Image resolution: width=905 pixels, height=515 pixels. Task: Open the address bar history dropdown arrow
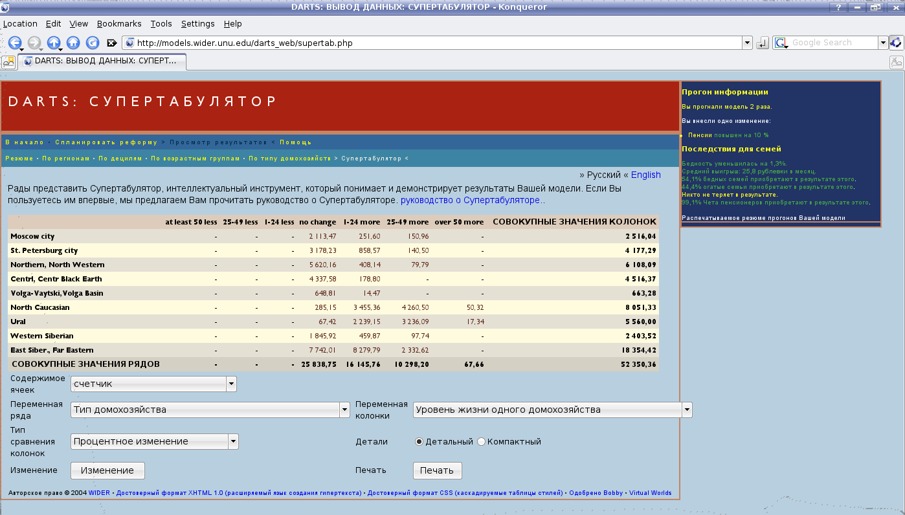pyautogui.click(x=748, y=42)
